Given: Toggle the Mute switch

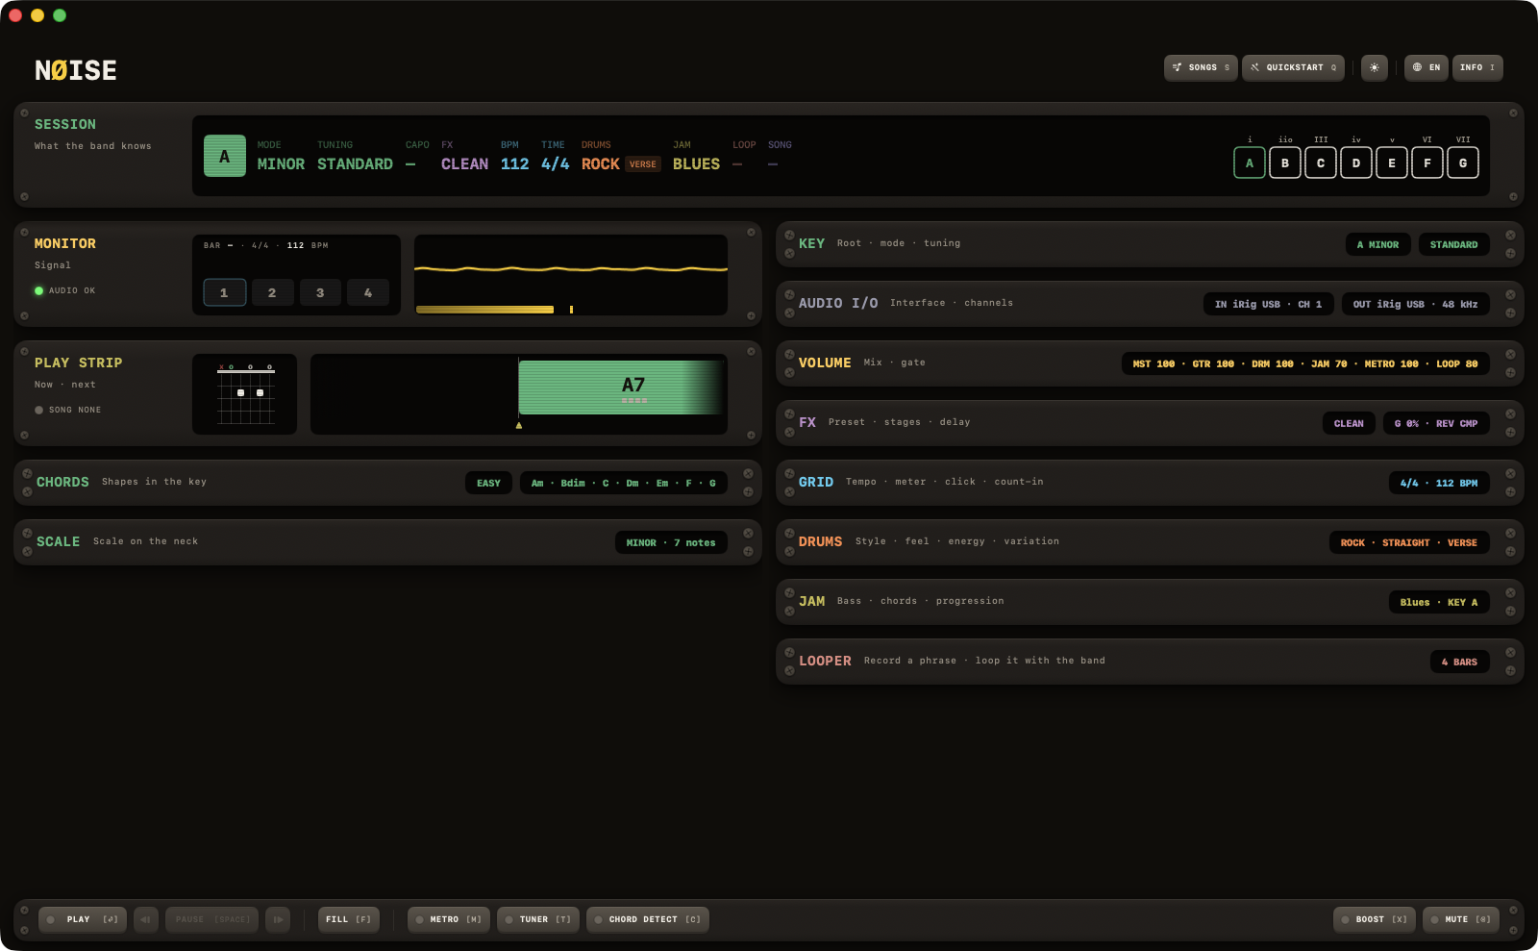Looking at the screenshot, I should [1461, 919].
